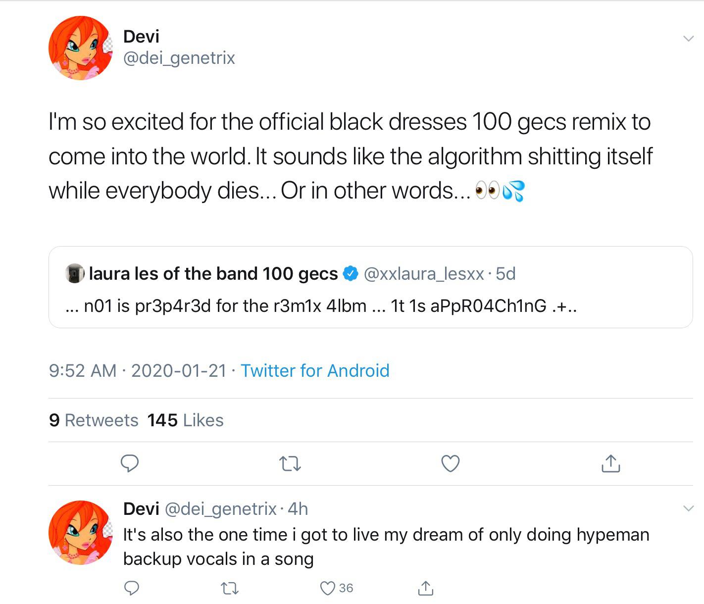Retweet the hypeman backup vocals reply
The image size is (704, 604).
pyautogui.click(x=229, y=588)
